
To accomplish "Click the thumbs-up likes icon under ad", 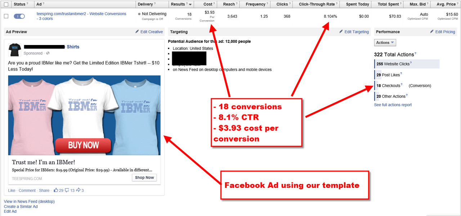I will point(56,190).
